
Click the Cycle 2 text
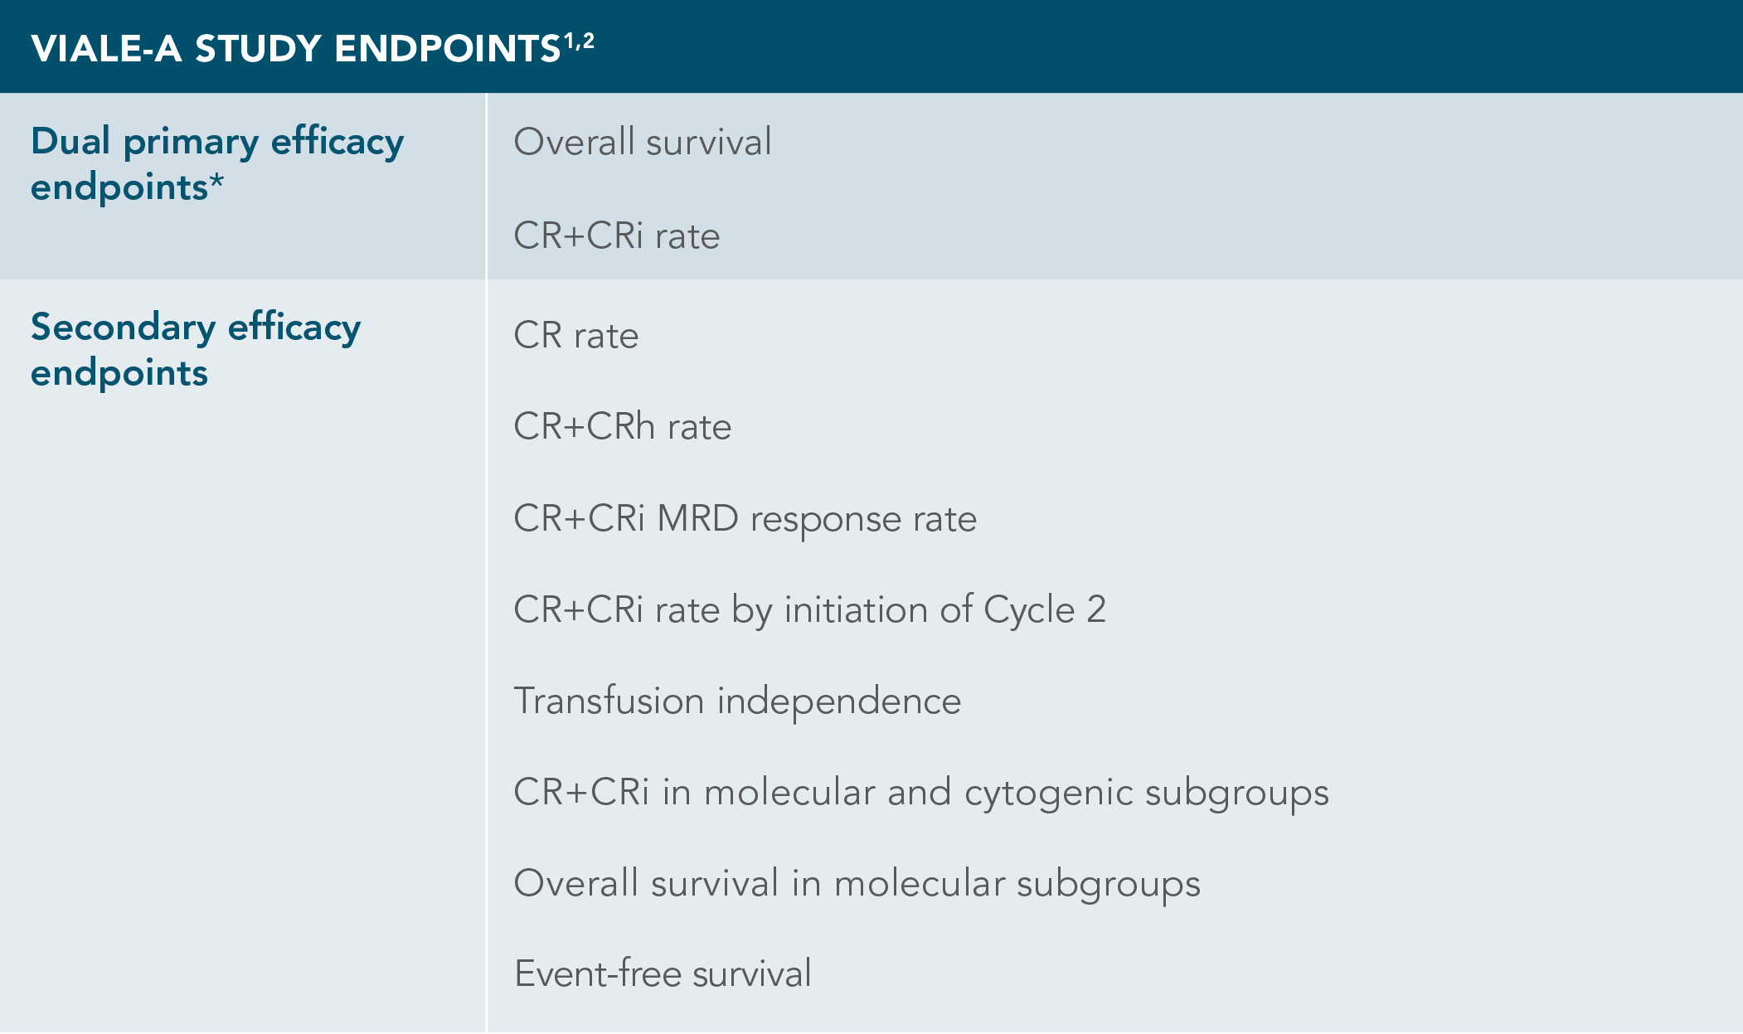coord(1045,610)
